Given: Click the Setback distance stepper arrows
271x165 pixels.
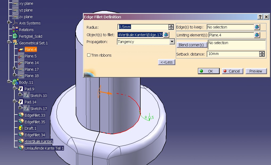Looking at the screenshot, I should tap(262, 54).
